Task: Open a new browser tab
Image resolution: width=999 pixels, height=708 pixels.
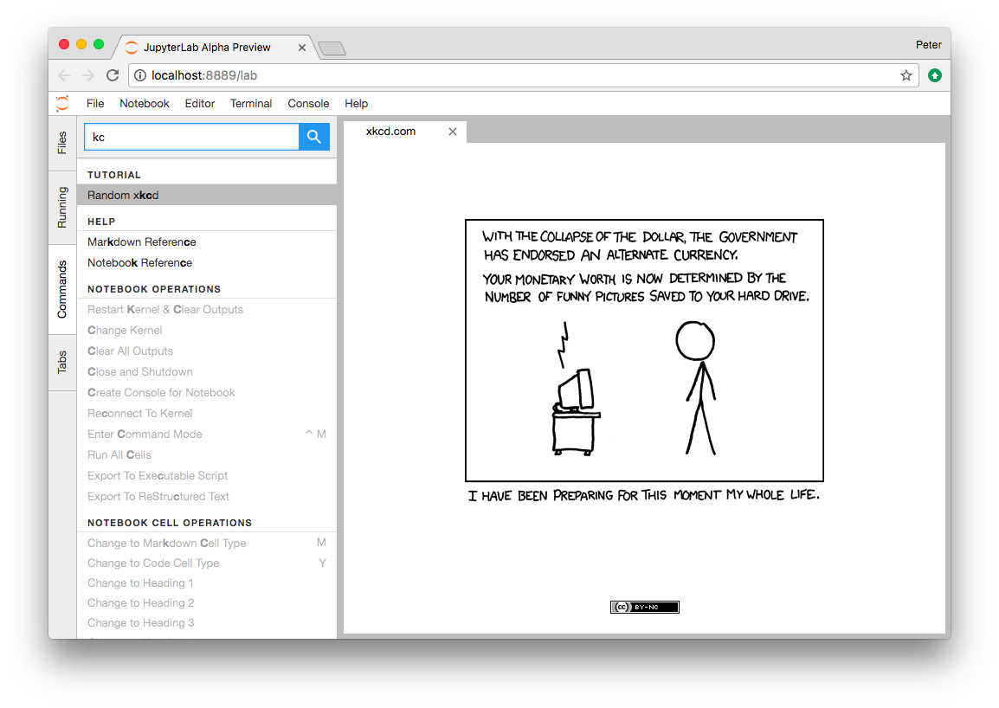Action: 332,48
